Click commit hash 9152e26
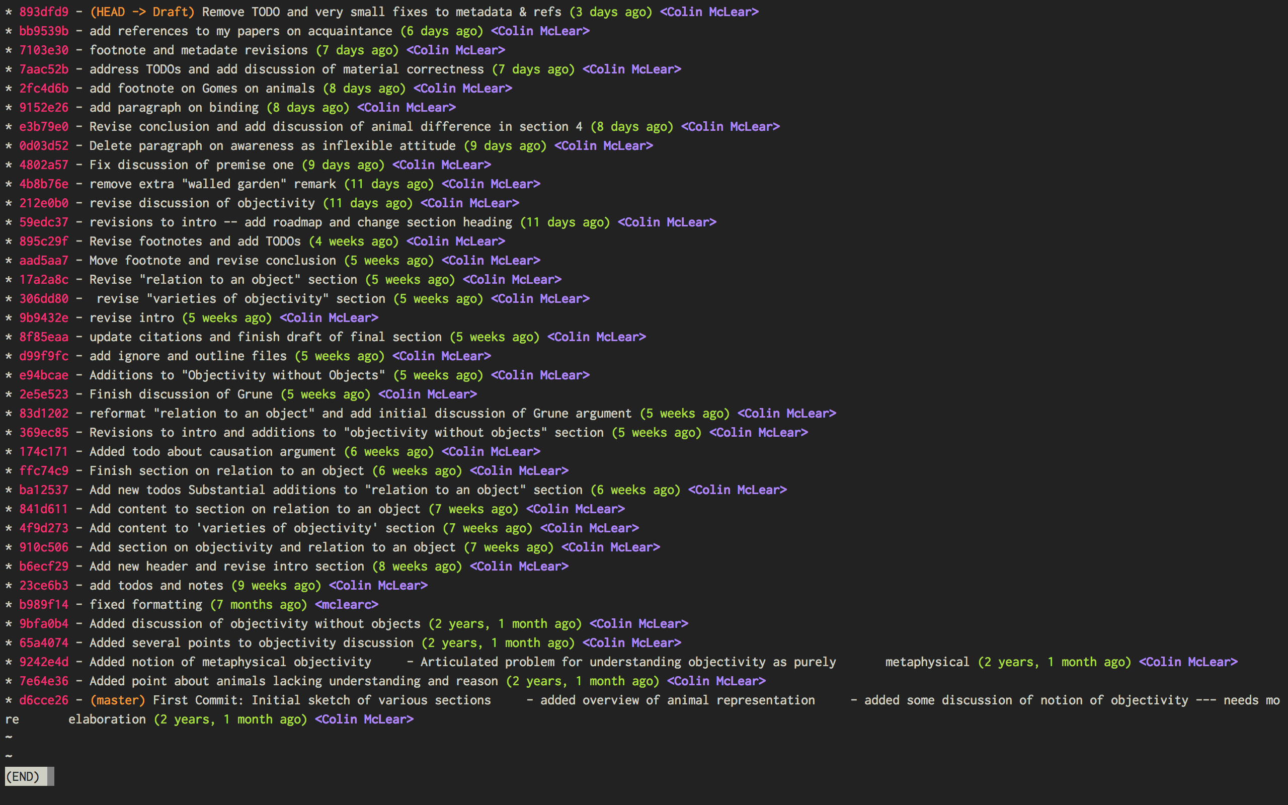The width and height of the screenshot is (1288, 805). 44,108
